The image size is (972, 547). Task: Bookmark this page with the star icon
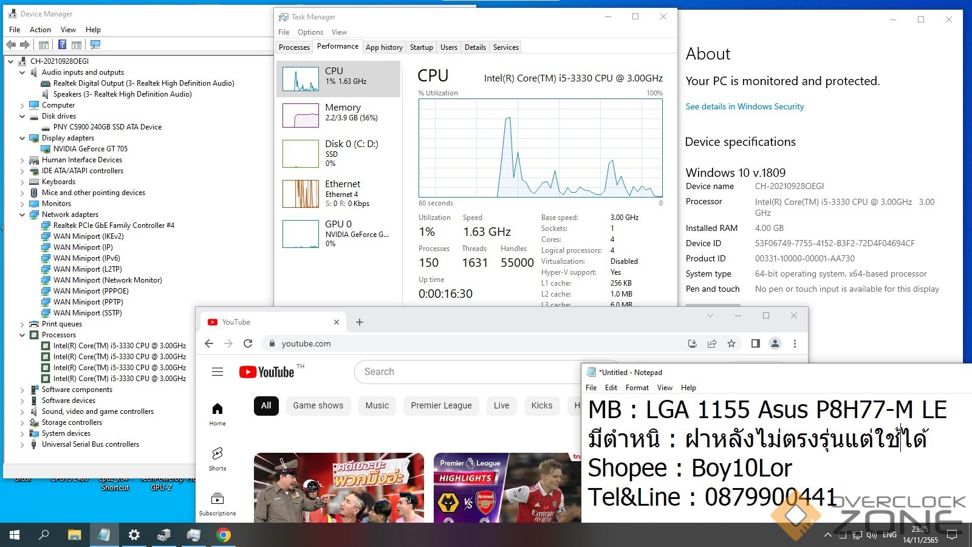731,343
